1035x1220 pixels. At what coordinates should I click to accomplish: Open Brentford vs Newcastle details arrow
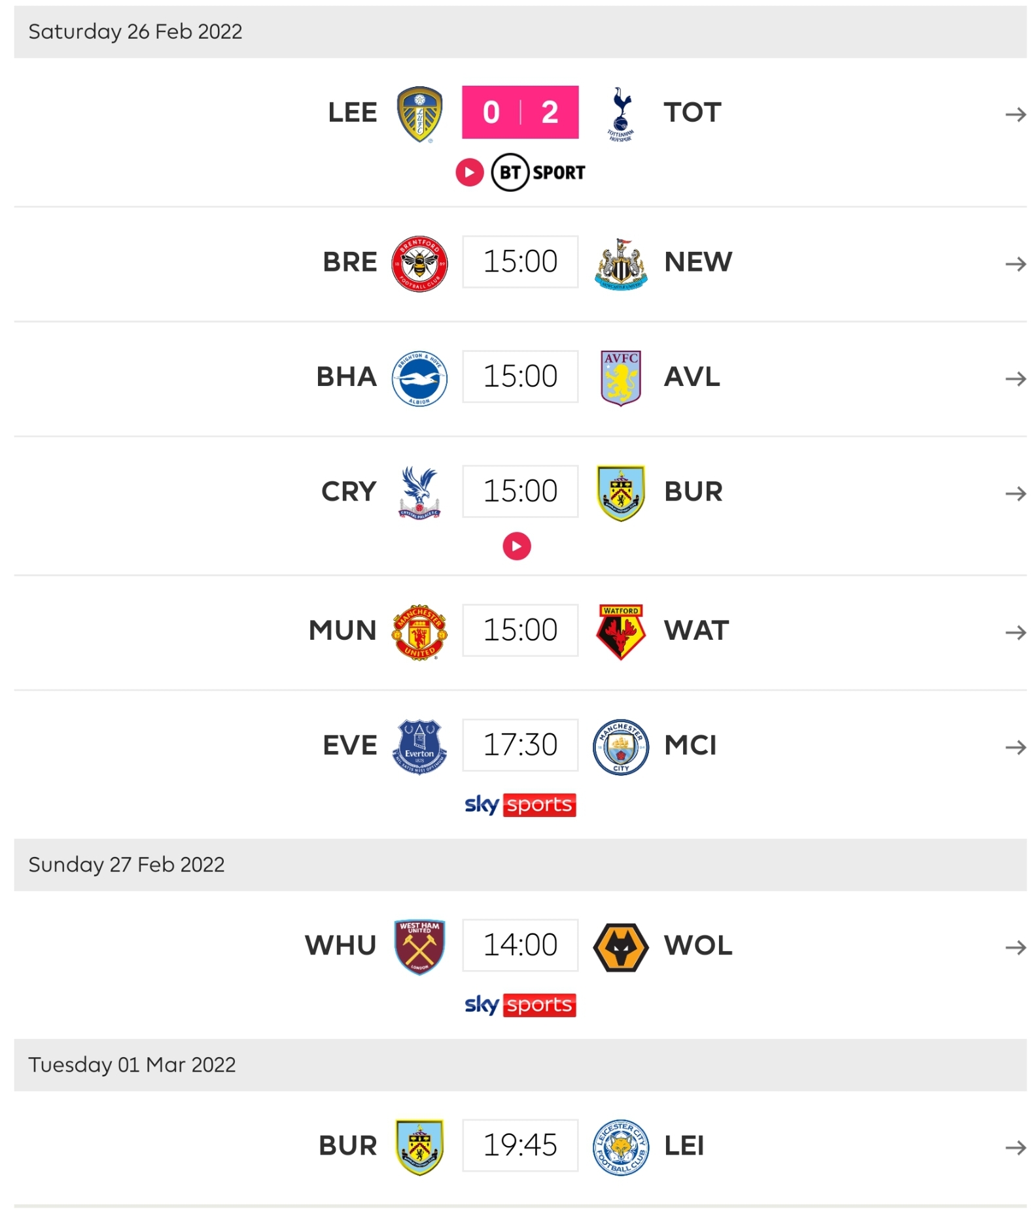1015,264
